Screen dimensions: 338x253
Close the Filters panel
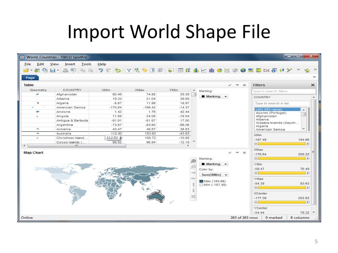(313, 85)
